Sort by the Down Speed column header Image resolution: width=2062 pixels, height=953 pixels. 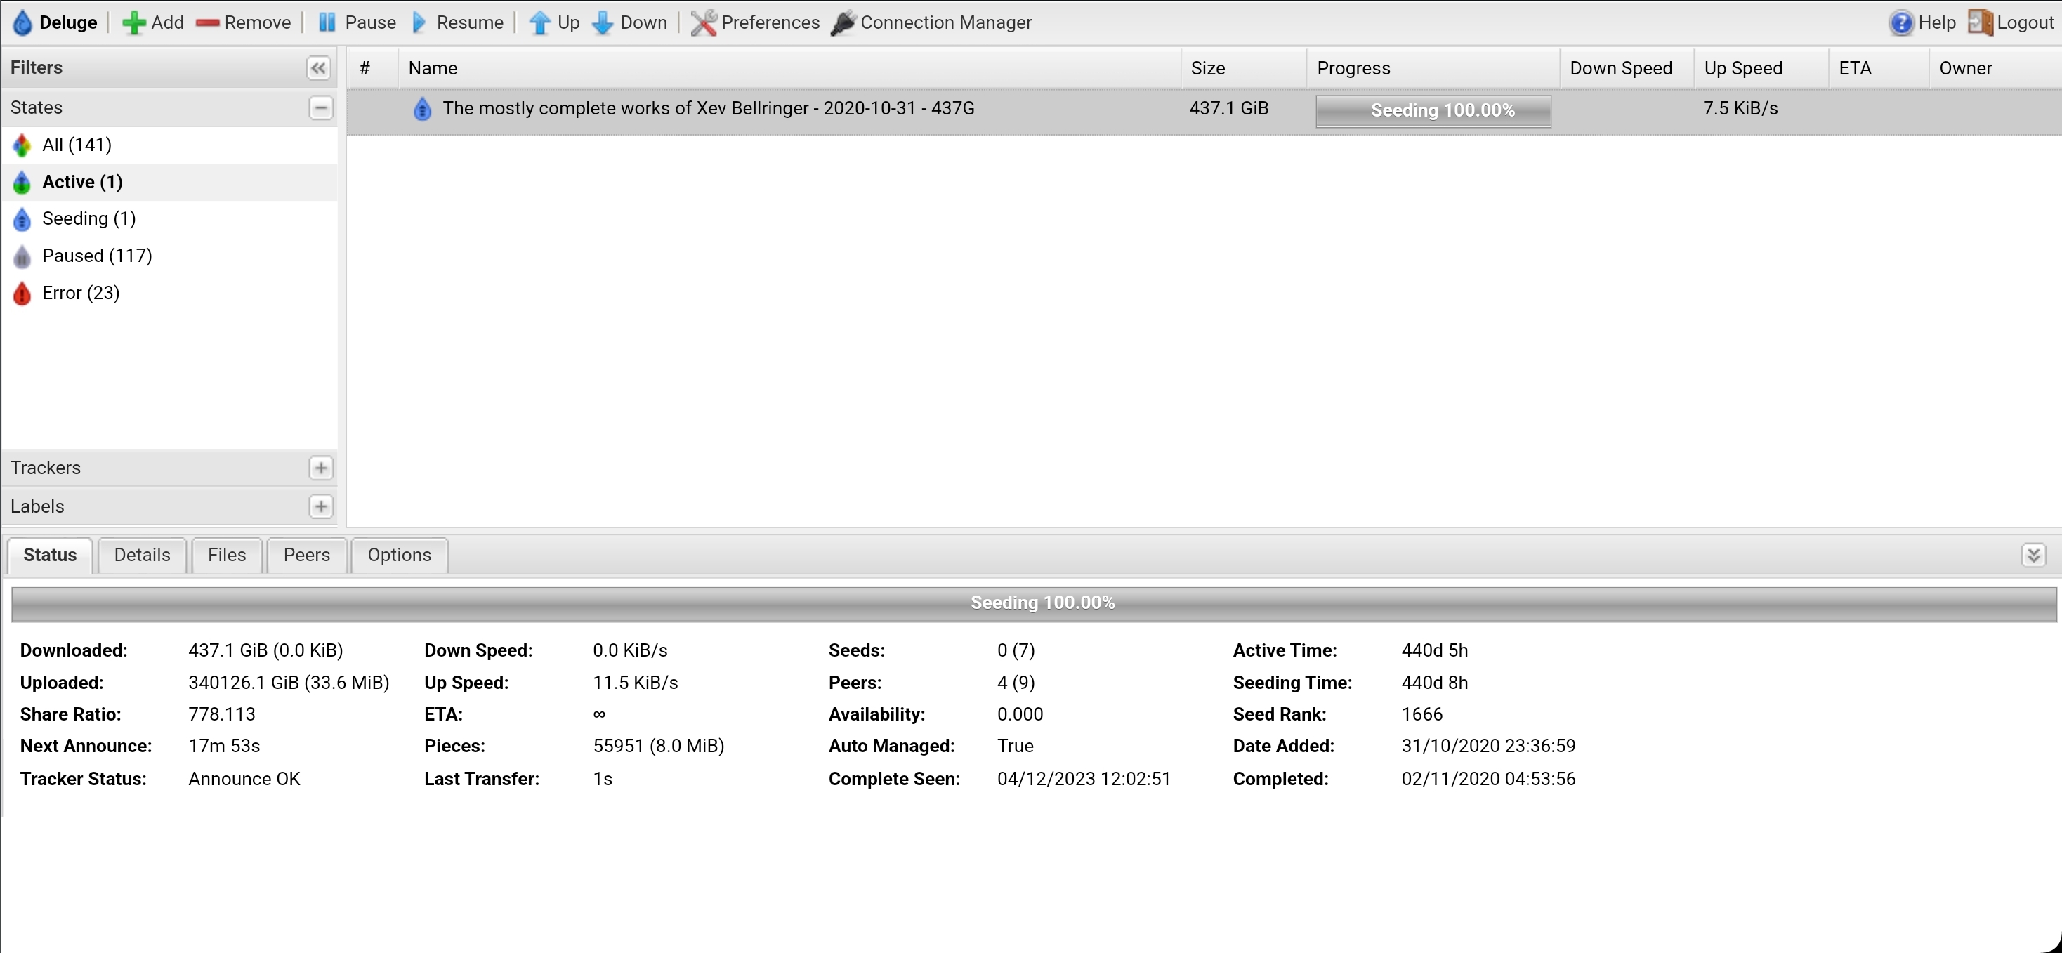1627,68
